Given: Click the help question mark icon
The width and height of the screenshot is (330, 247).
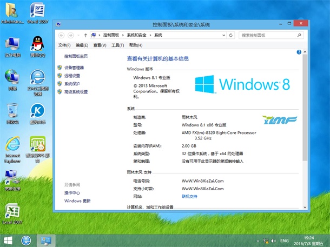Looking at the screenshot, I should [298, 52].
